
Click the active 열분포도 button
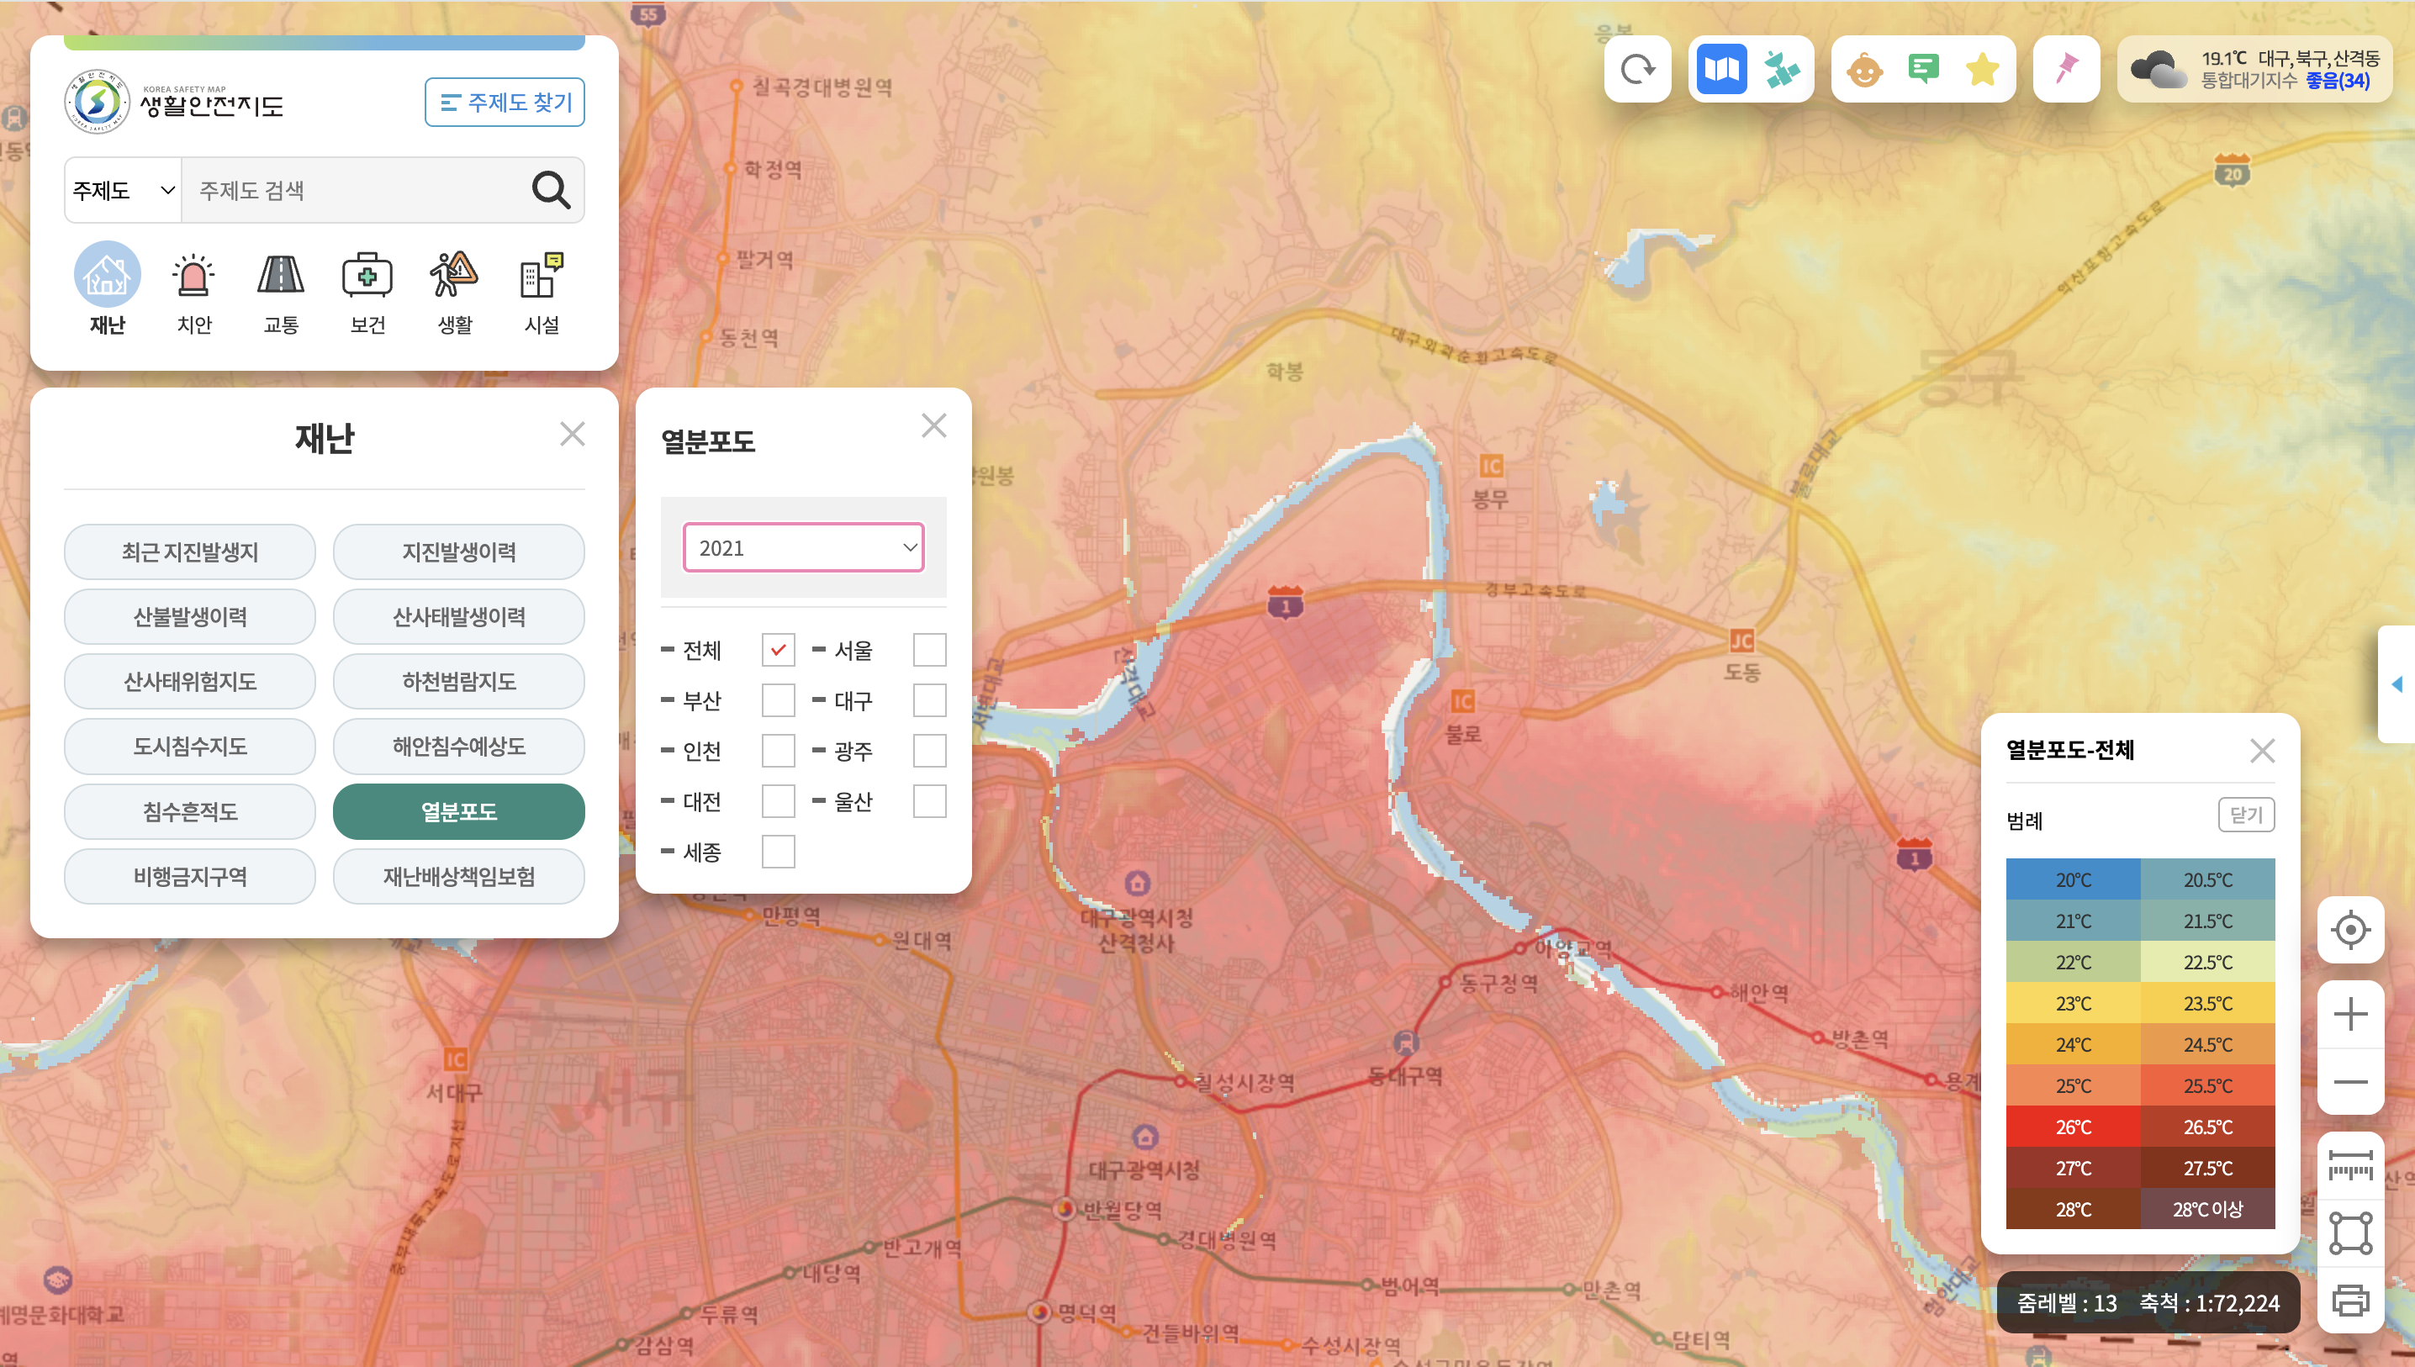458,811
